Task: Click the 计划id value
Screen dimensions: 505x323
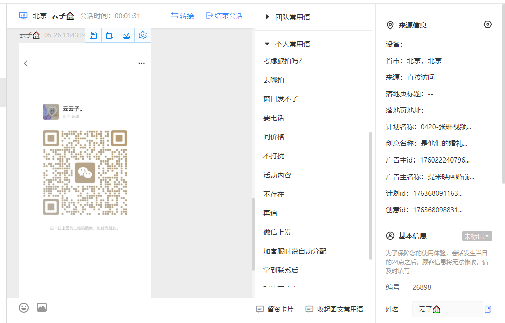Action: click(438, 193)
